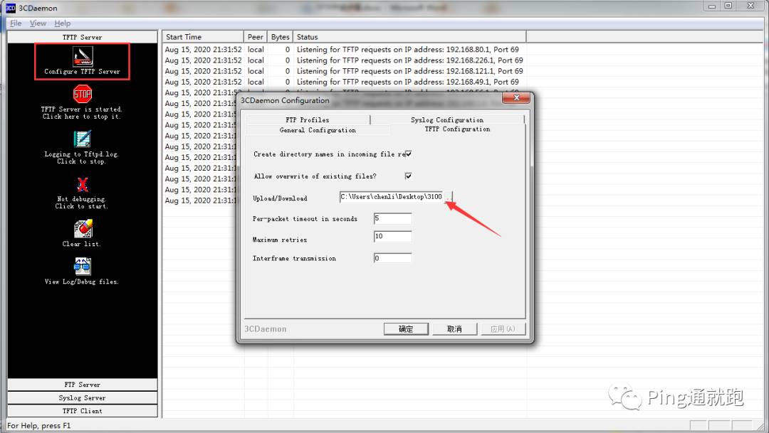Screen dimensions: 769x433
Task: Sort by the Bytes column header
Action: point(280,37)
